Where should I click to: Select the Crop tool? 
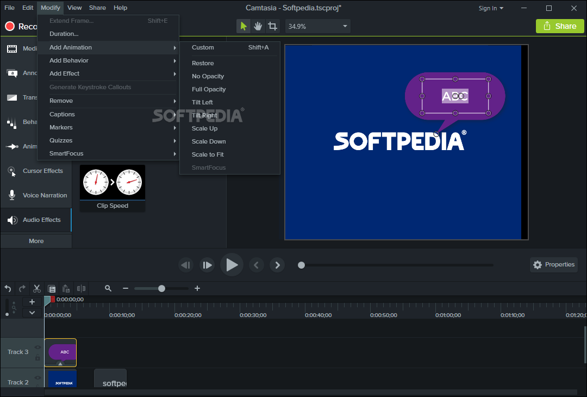pyautogui.click(x=272, y=26)
